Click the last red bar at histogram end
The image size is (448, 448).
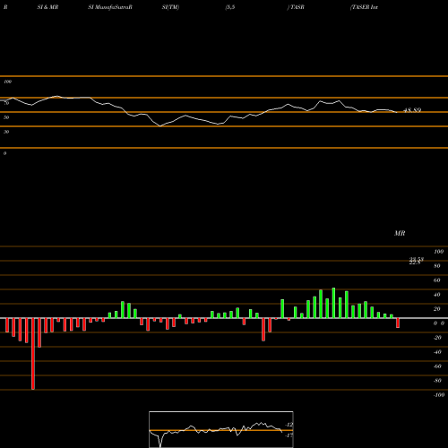398,323
